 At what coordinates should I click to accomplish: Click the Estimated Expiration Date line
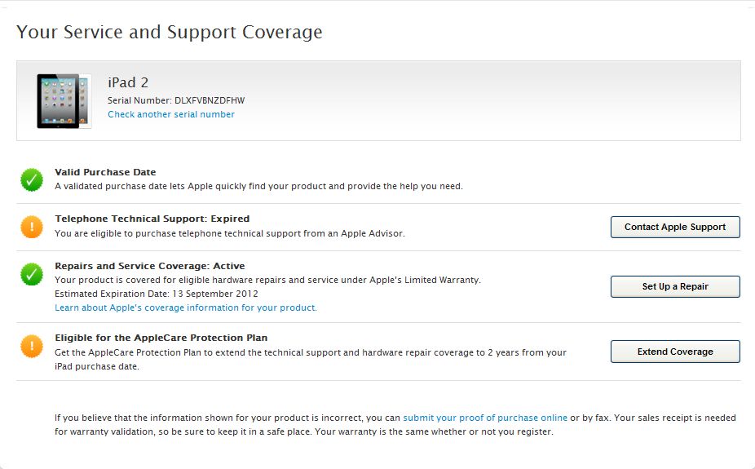[157, 294]
